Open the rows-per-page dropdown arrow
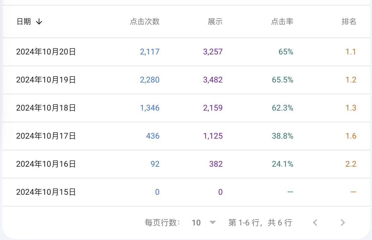This screenshot has width=372, height=240. click(212, 223)
